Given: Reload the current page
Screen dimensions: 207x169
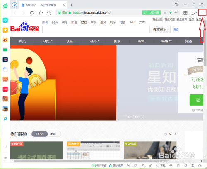Looking at the screenshot, I should [32, 13].
